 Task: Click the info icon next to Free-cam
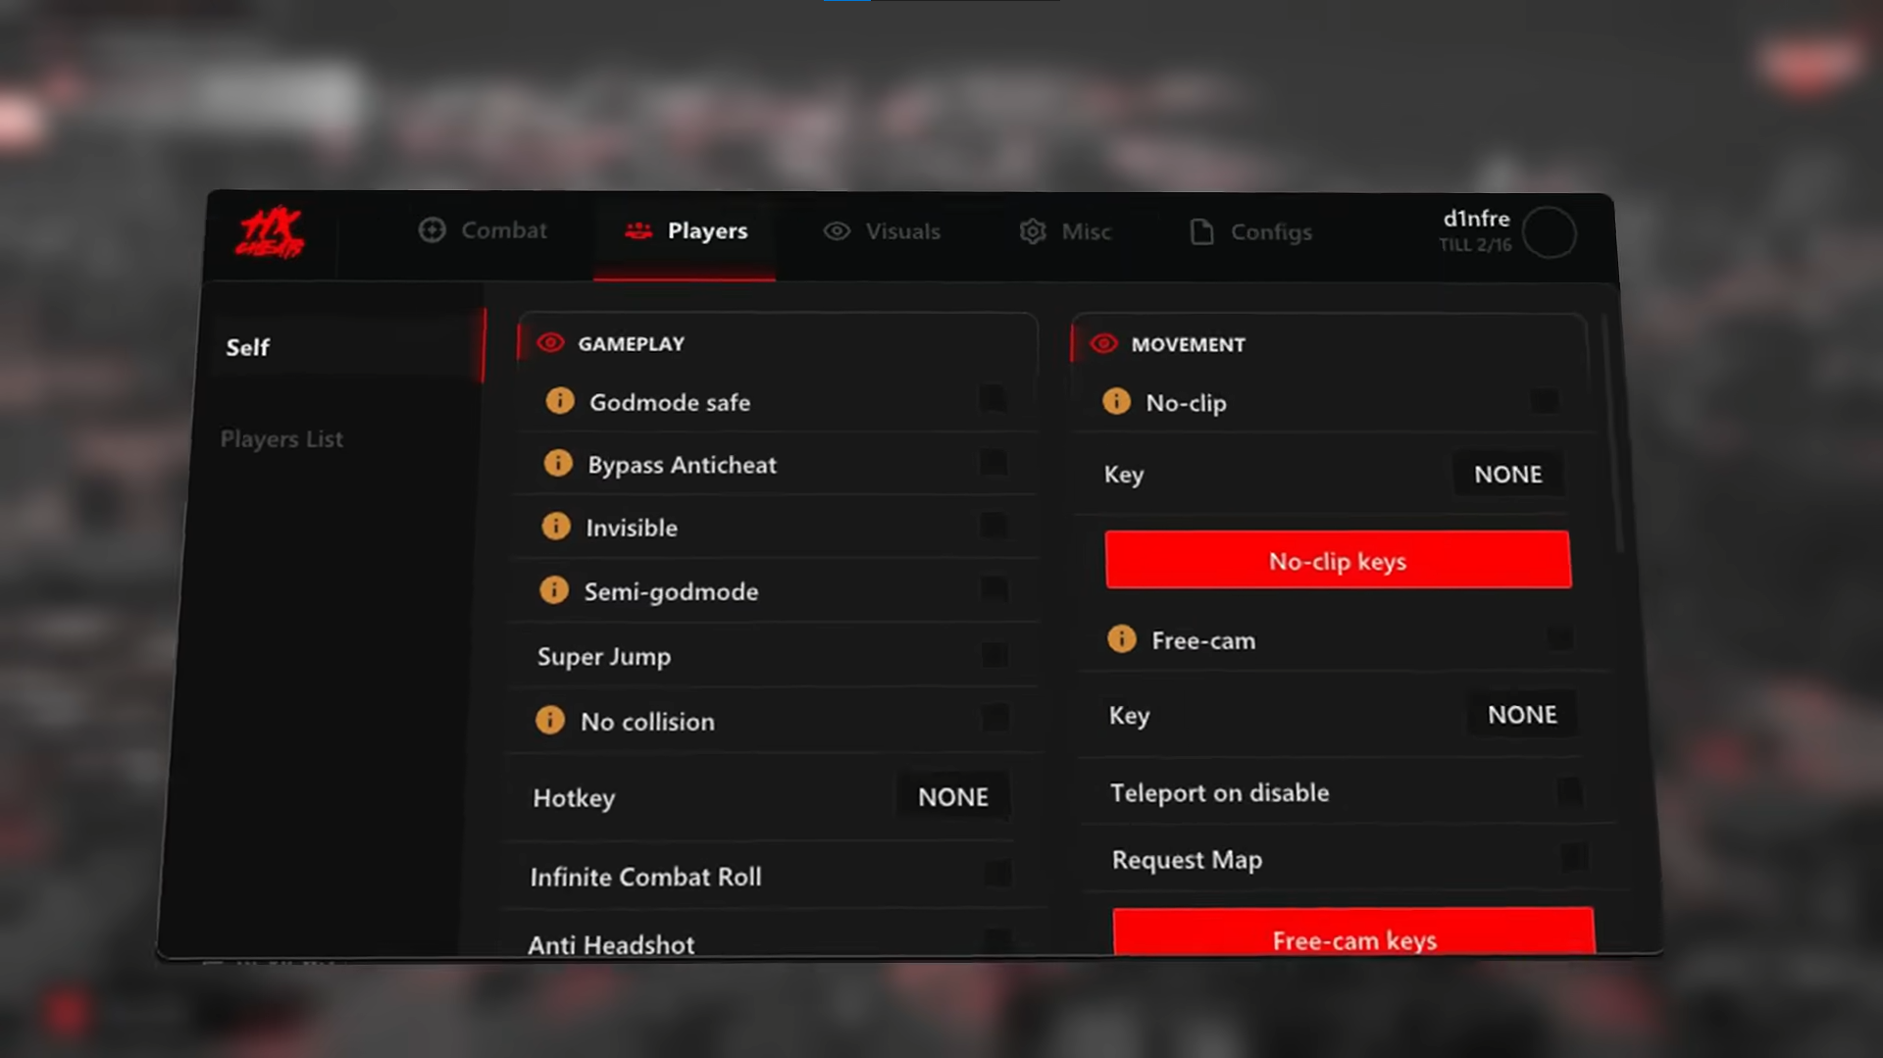[x=1122, y=639]
